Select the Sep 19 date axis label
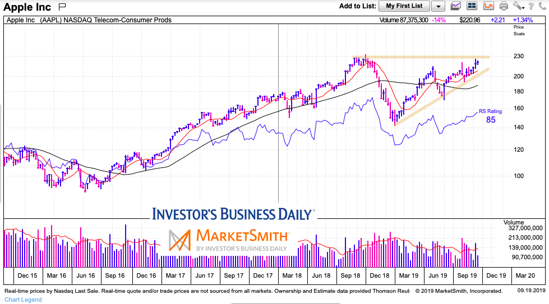 point(467,275)
